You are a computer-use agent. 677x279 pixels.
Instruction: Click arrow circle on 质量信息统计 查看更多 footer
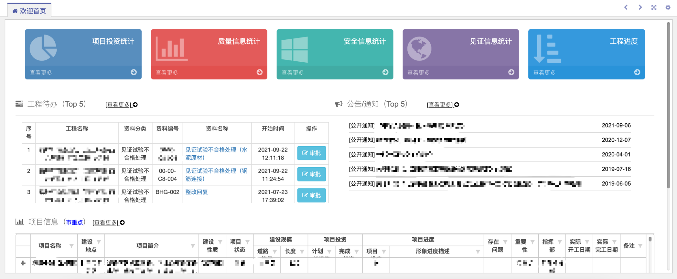260,72
